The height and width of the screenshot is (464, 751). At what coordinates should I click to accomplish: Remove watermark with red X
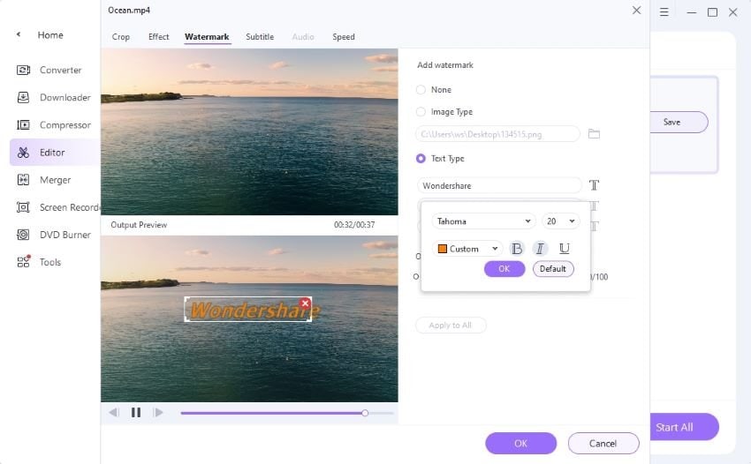[305, 303]
